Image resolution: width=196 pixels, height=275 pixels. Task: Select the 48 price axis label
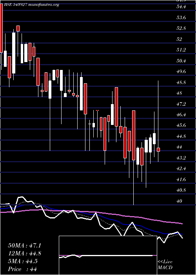[x=179, y=93]
